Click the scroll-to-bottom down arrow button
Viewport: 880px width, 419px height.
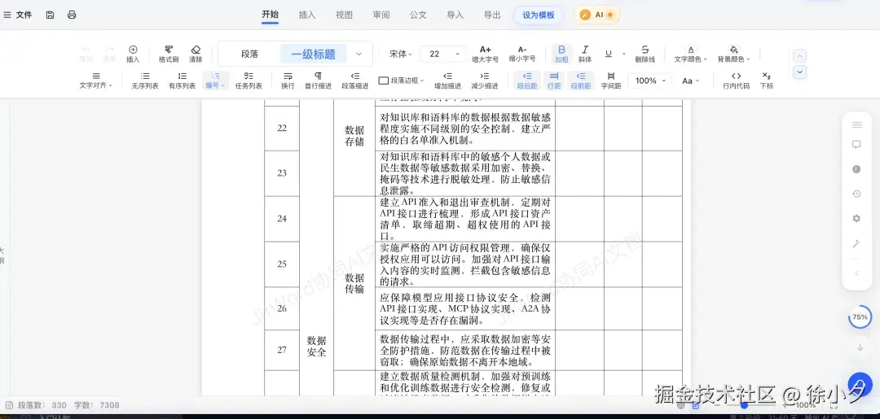coord(860,348)
